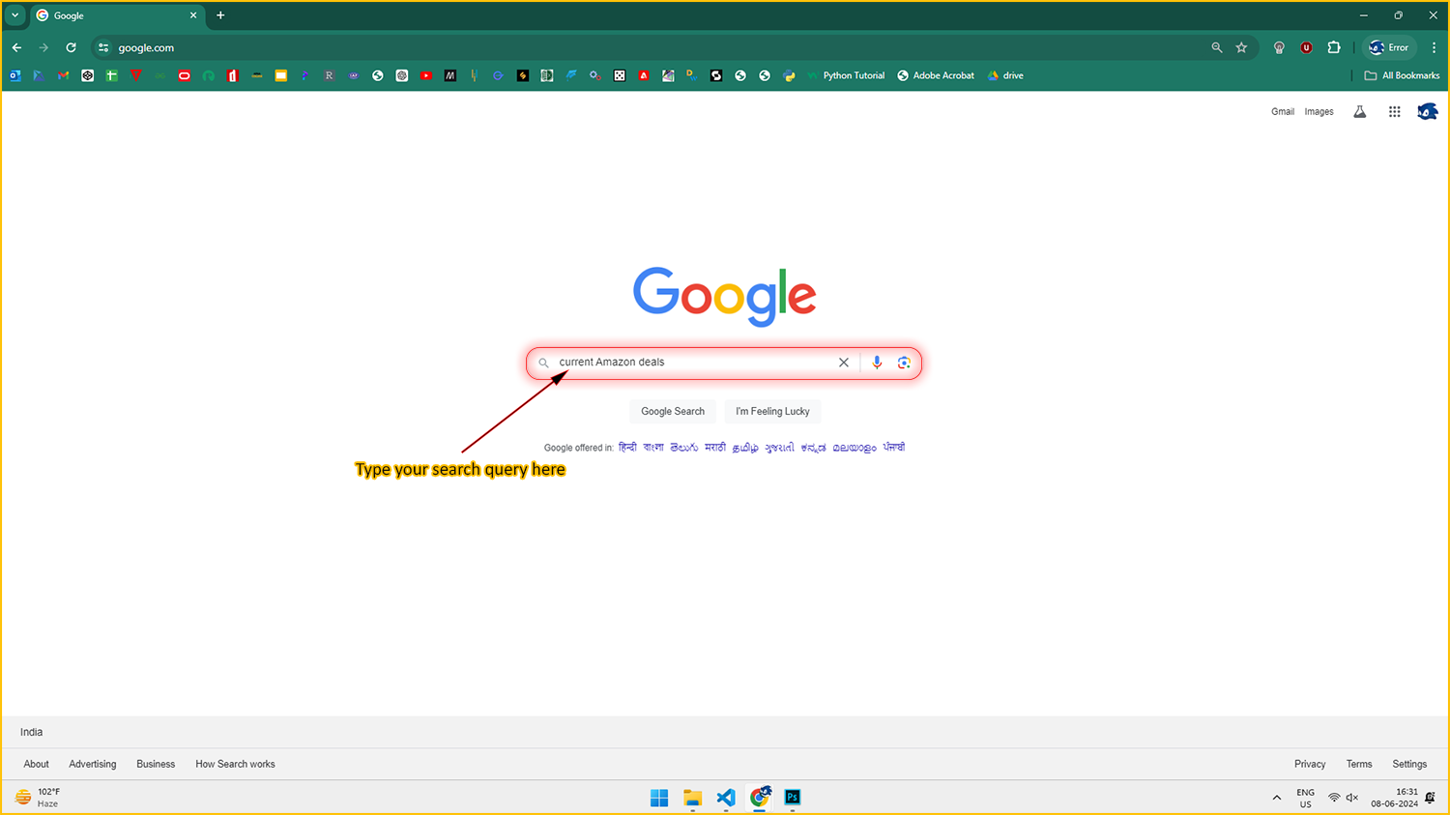Open the Extensions puzzle icon
This screenshot has width=1450, height=815.
[x=1334, y=47]
